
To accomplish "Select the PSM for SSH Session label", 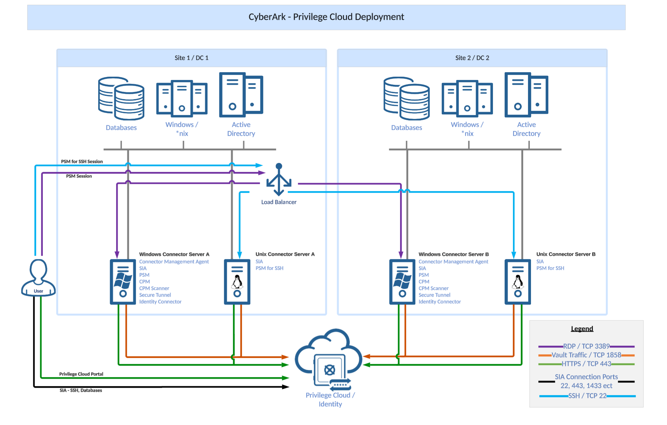I will [x=82, y=161].
